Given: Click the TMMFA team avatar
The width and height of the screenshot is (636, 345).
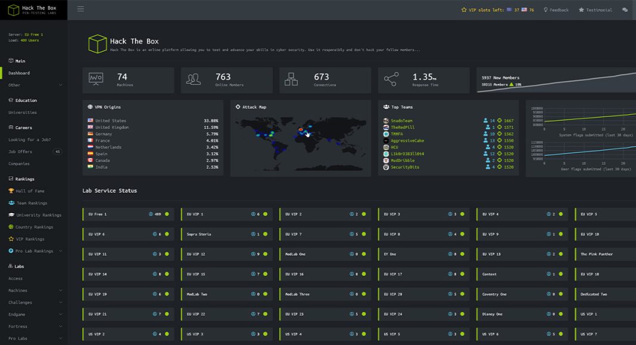Looking at the screenshot, I should point(386,134).
